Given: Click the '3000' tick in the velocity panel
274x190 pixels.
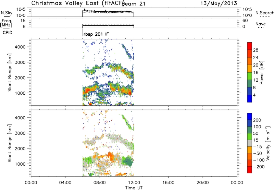Looking at the screenshot, I should click(20, 133).
